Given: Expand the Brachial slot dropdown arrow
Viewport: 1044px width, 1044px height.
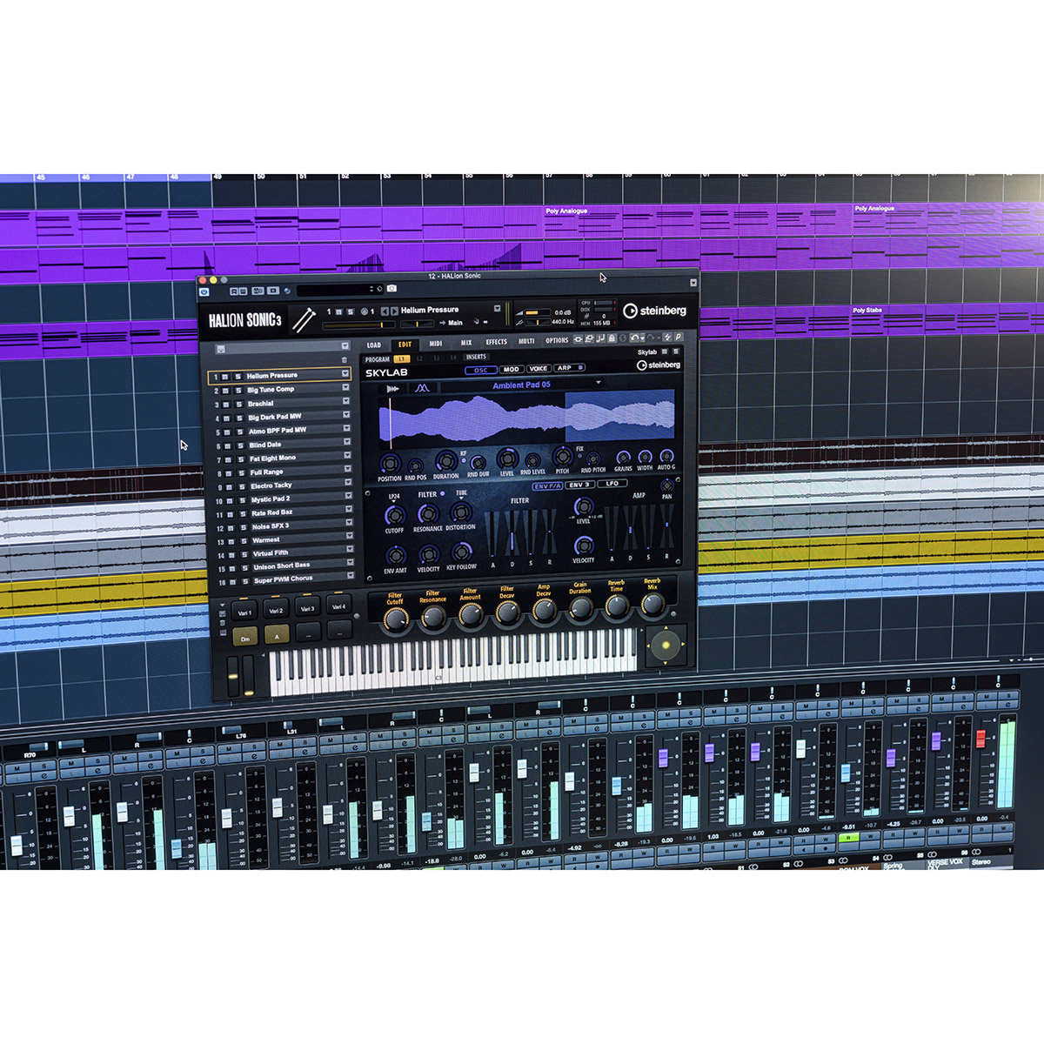Looking at the screenshot, I should 346,403.
